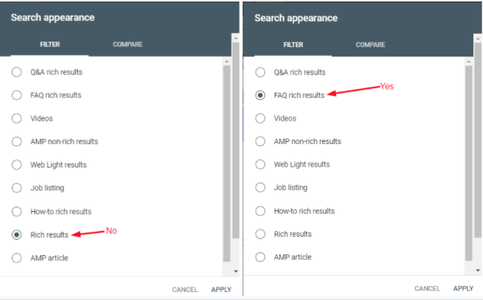
Task: Apply filter in right dialog
Action: coord(463,289)
